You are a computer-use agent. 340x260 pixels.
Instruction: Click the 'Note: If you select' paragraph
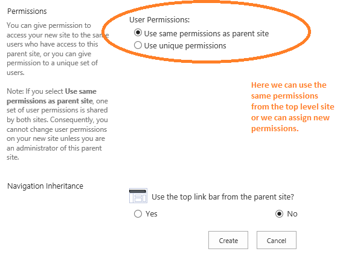[x=57, y=124]
